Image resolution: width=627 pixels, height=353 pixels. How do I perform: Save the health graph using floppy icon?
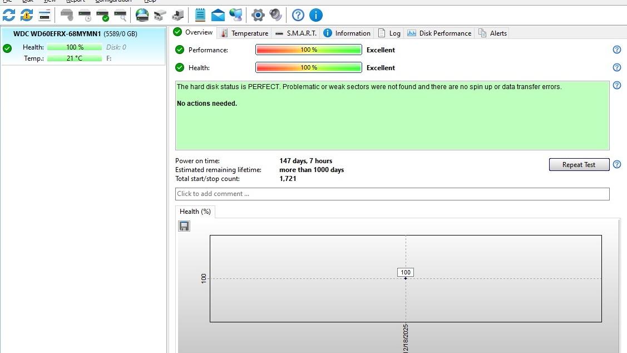pyautogui.click(x=184, y=226)
